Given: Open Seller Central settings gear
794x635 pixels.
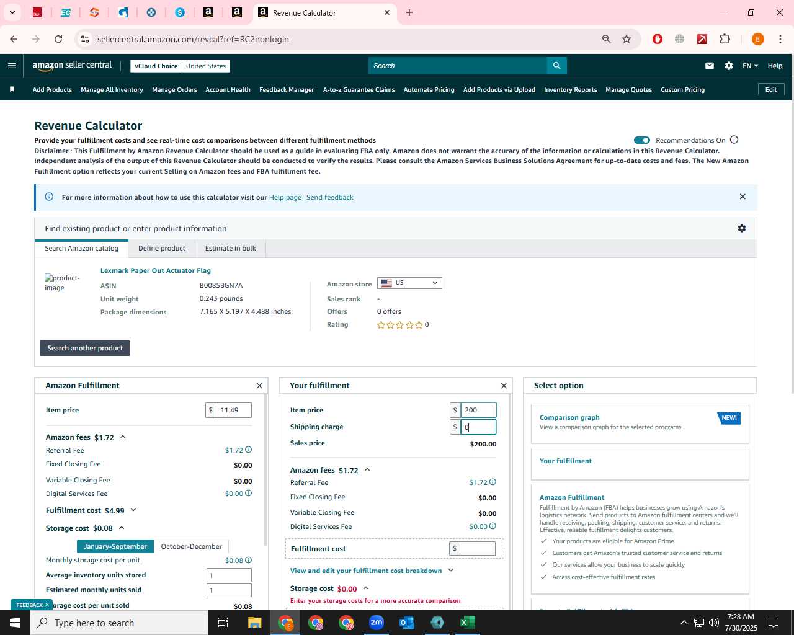Looking at the screenshot, I should pyautogui.click(x=729, y=66).
